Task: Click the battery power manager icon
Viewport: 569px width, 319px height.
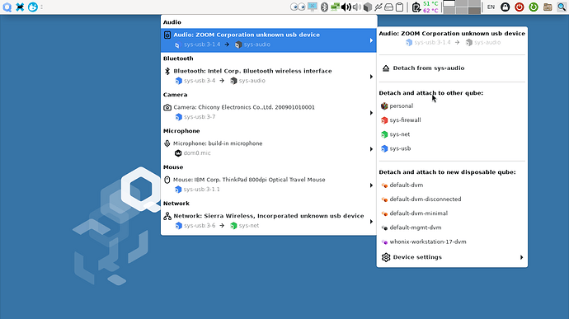Action: coord(416,7)
